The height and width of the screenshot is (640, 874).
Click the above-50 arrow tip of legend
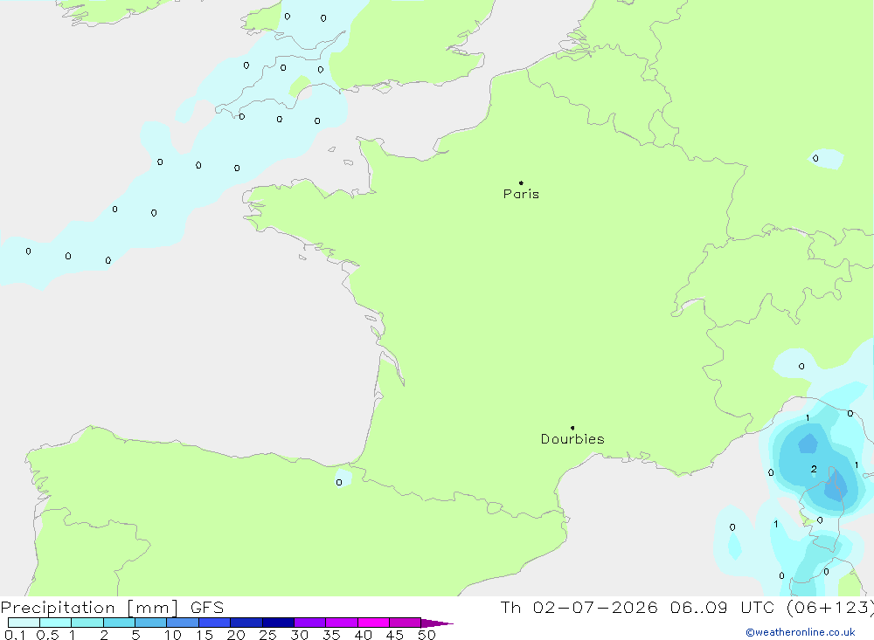pyautogui.click(x=437, y=623)
